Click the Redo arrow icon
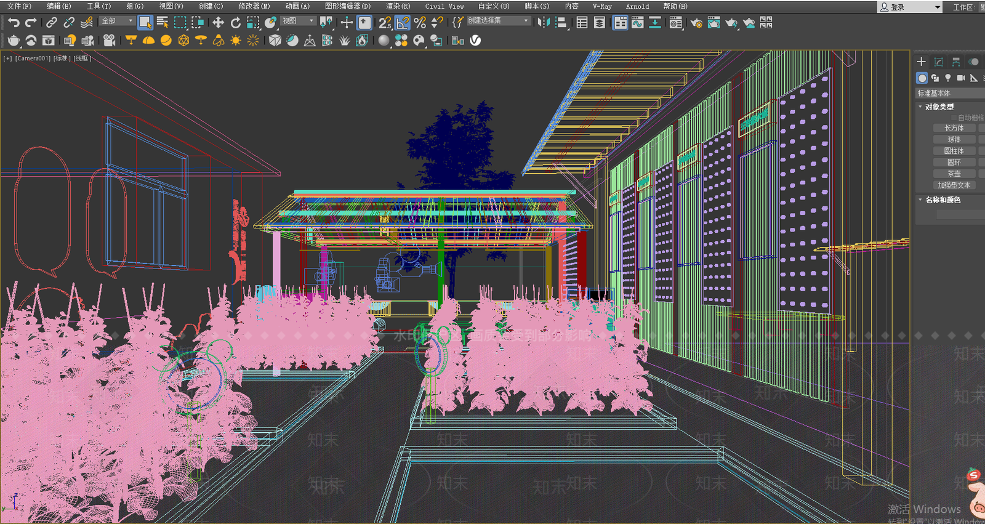 (x=30, y=23)
